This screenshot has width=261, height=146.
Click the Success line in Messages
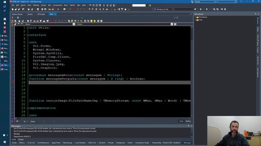click(x=17, y=134)
